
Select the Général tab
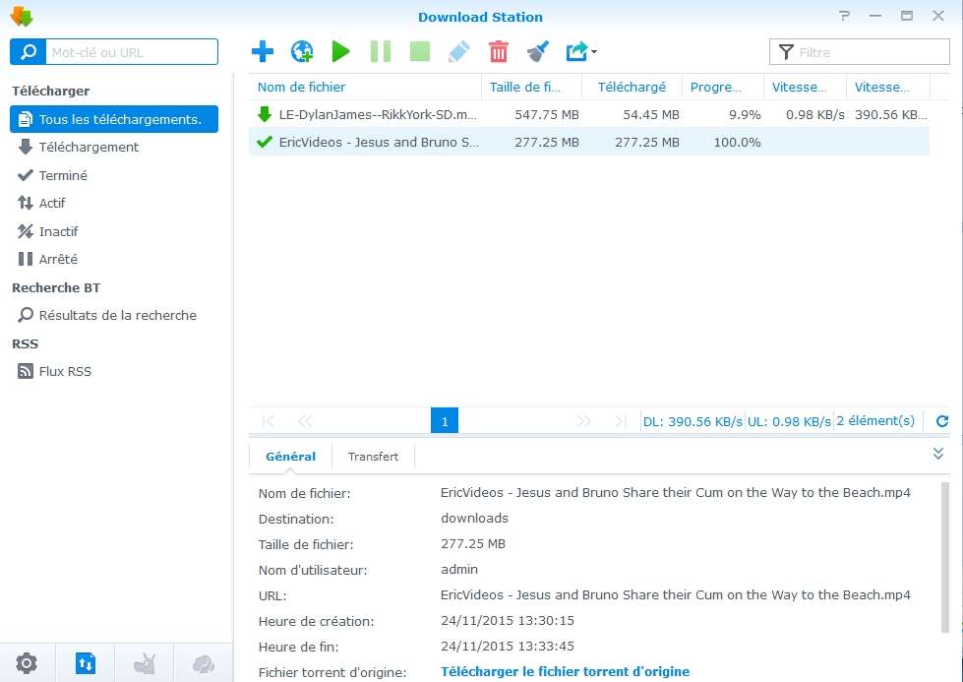[x=291, y=457]
